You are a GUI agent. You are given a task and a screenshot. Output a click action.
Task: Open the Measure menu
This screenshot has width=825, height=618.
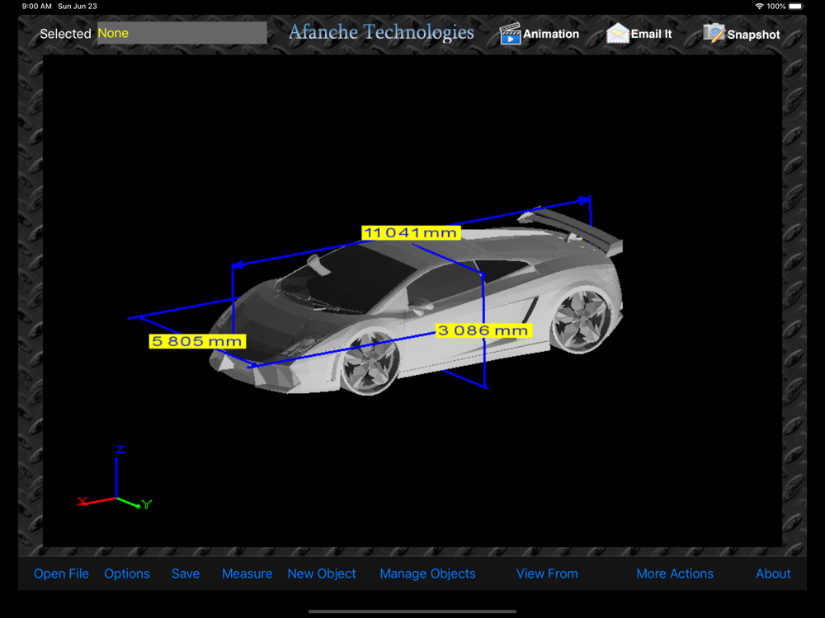(x=247, y=574)
